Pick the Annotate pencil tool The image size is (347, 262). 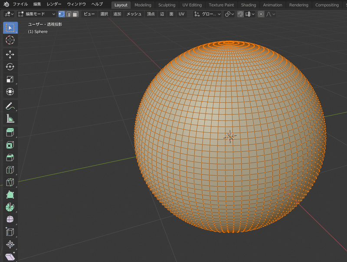click(10, 106)
